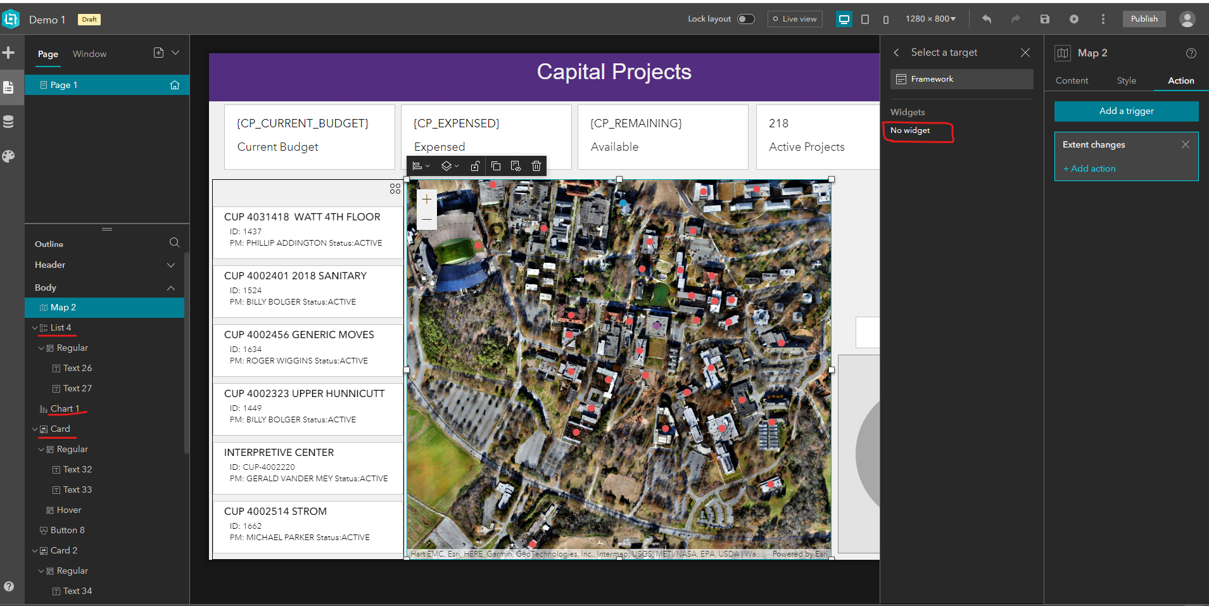1209x606 pixels.
Task: Open the Theme palette icon in sidebar
Action: coord(8,156)
